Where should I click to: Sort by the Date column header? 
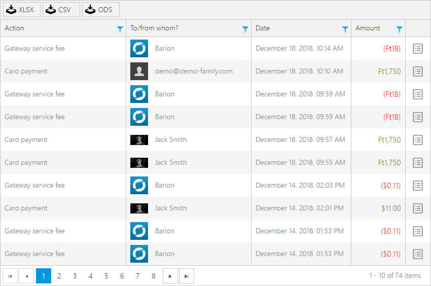tap(263, 28)
